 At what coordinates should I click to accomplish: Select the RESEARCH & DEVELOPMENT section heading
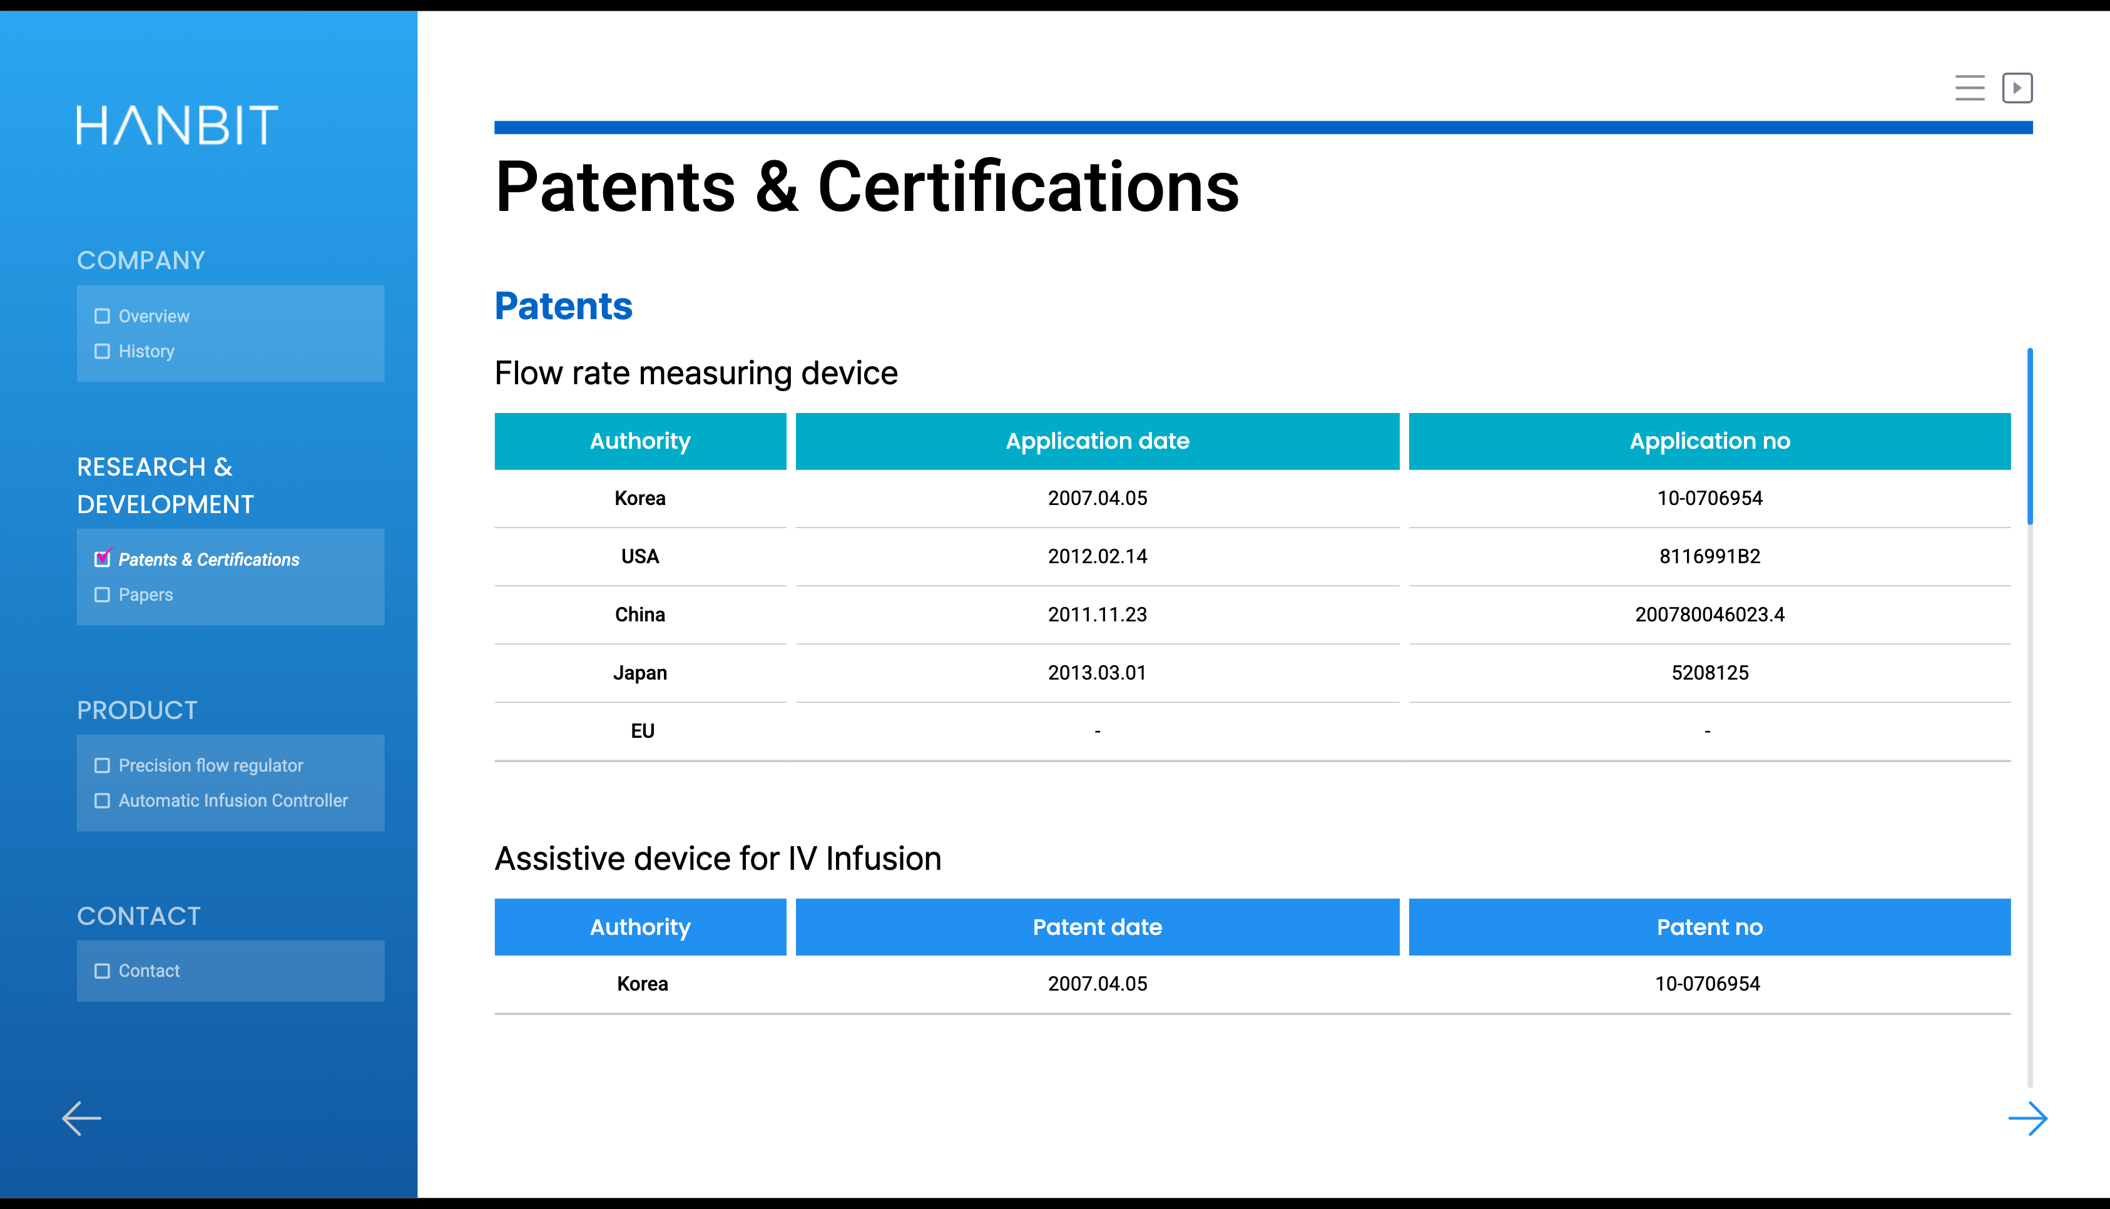165,486
